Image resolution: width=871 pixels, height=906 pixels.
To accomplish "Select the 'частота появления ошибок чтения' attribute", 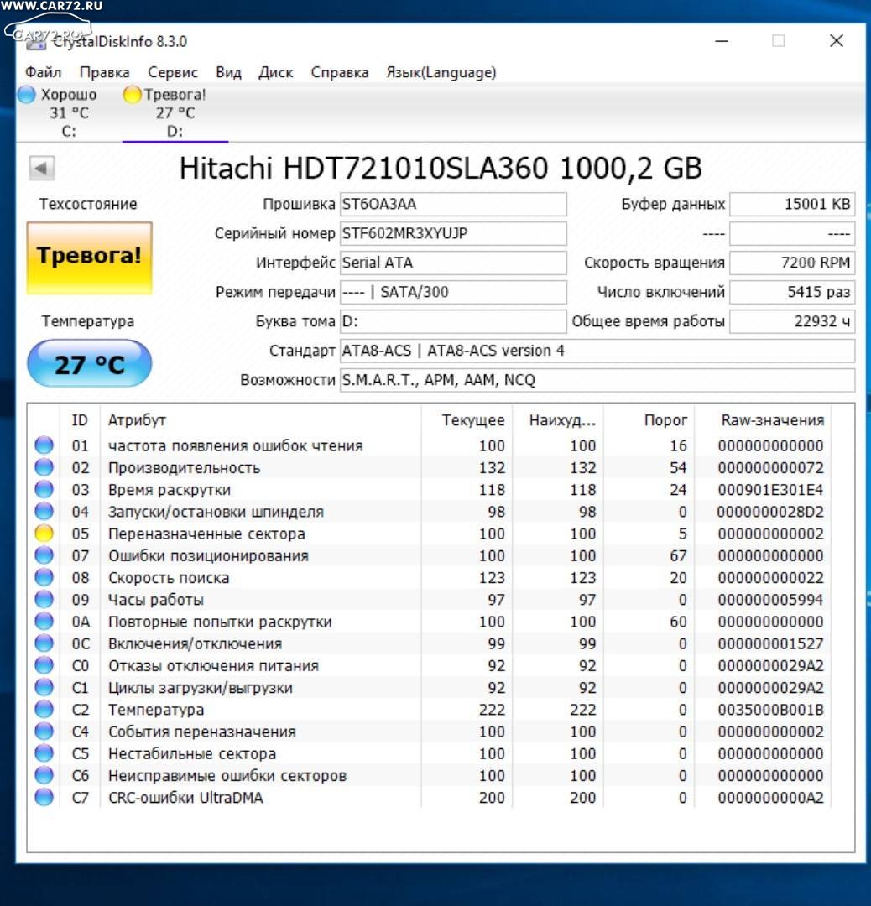I will 236,445.
